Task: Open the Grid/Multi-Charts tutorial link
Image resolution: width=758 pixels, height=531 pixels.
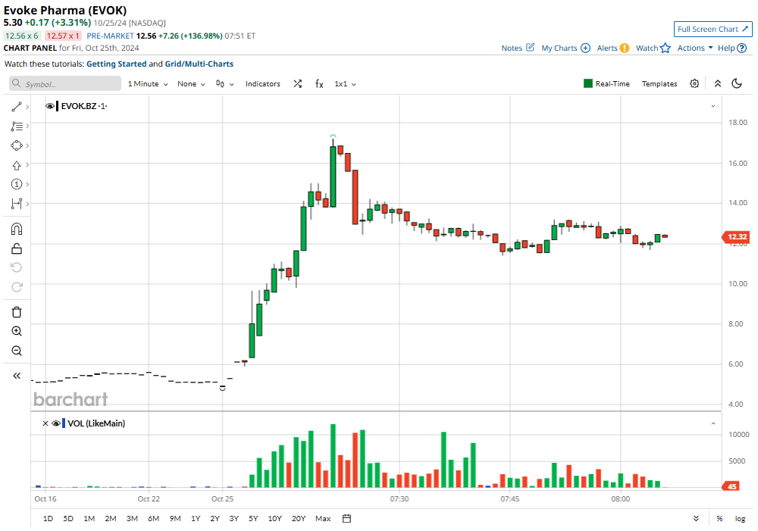Action: (x=199, y=64)
